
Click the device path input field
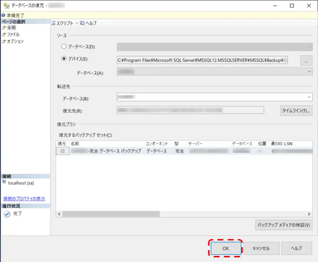(202, 60)
